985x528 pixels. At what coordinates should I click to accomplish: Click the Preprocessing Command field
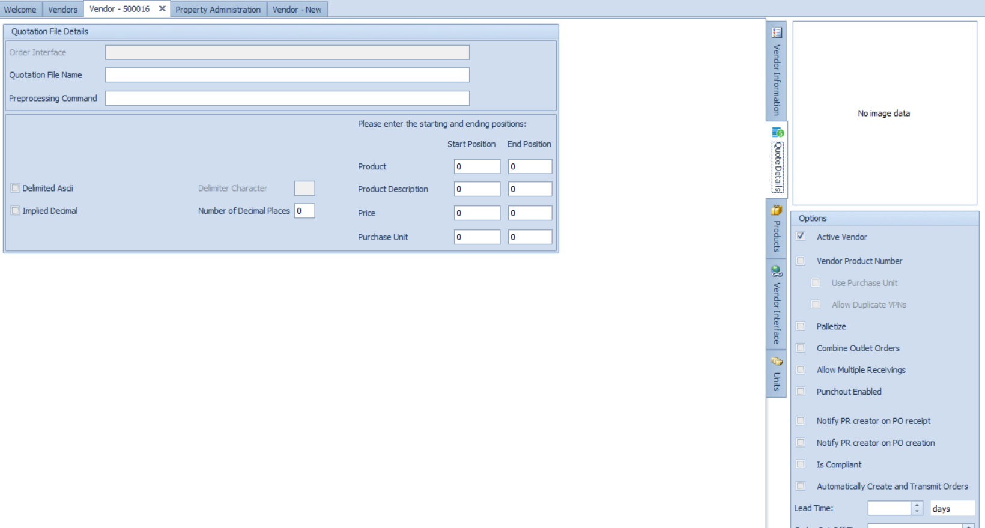coord(287,98)
